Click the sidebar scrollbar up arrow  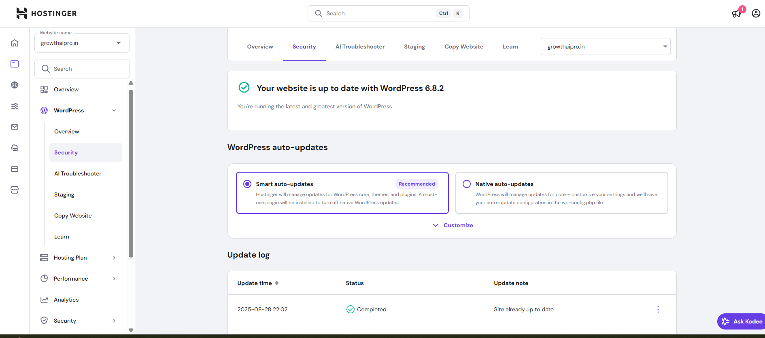click(x=131, y=83)
